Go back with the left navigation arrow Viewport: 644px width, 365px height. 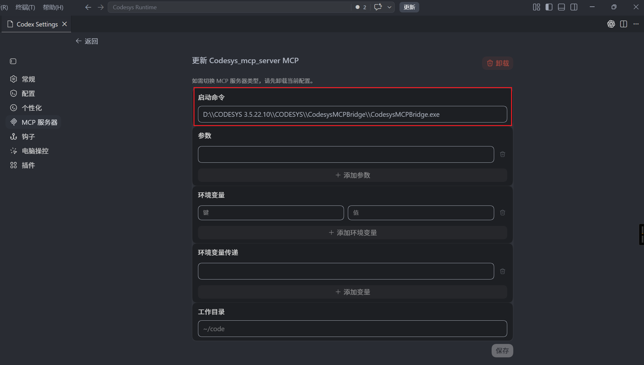pyautogui.click(x=88, y=7)
